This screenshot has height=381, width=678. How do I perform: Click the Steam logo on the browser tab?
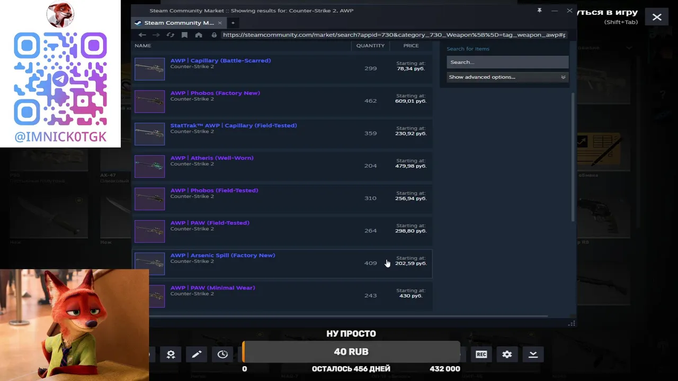coord(138,23)
